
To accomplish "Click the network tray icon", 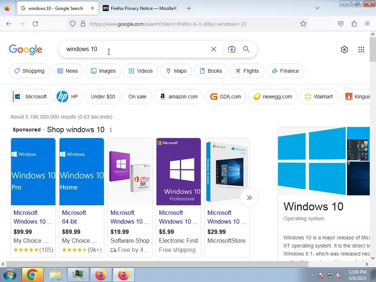I will [x=330, y=275].
